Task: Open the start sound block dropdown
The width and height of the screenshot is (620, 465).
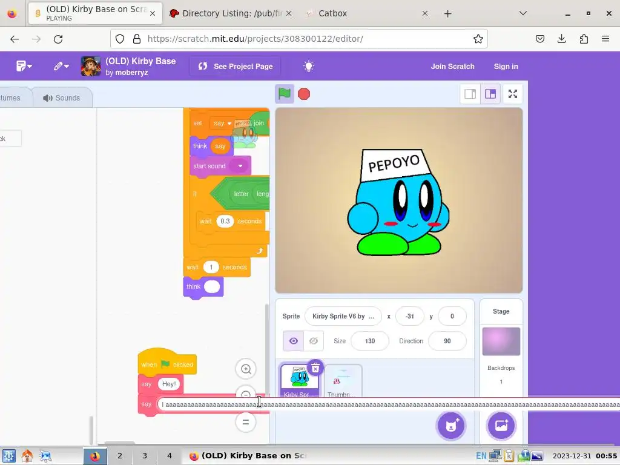Action: [240, 166]
